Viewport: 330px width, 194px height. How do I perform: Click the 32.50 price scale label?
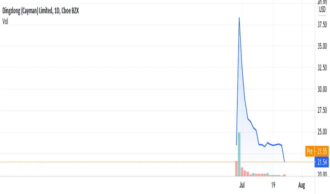322,68
